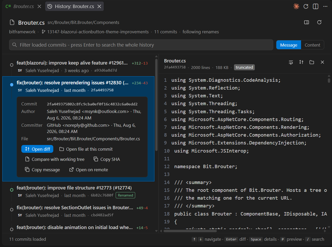Screen dimensions: 332x247
Task: Click the +312 −13 change stats
Action: tap(140, 63)
